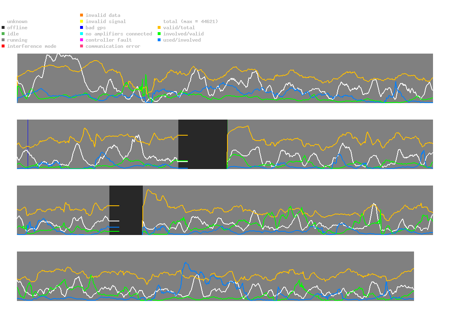Click the 'interference mode' legend label
452x315 pixels.
click(32, 46)
